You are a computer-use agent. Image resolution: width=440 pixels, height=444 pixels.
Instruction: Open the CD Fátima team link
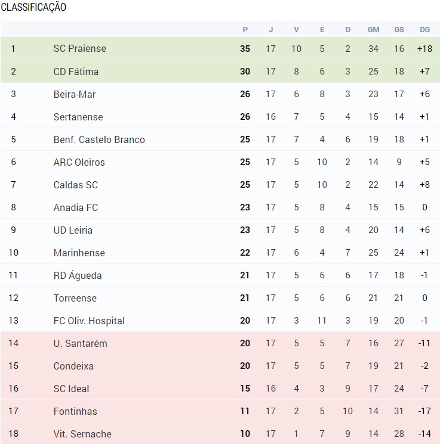pyautogui.click(x=76, y=72)
